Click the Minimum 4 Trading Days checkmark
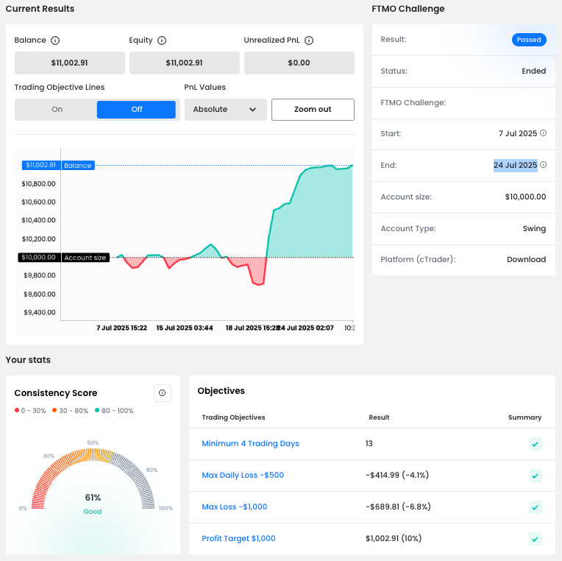562x561 pixels. click(x=536, y=444)
